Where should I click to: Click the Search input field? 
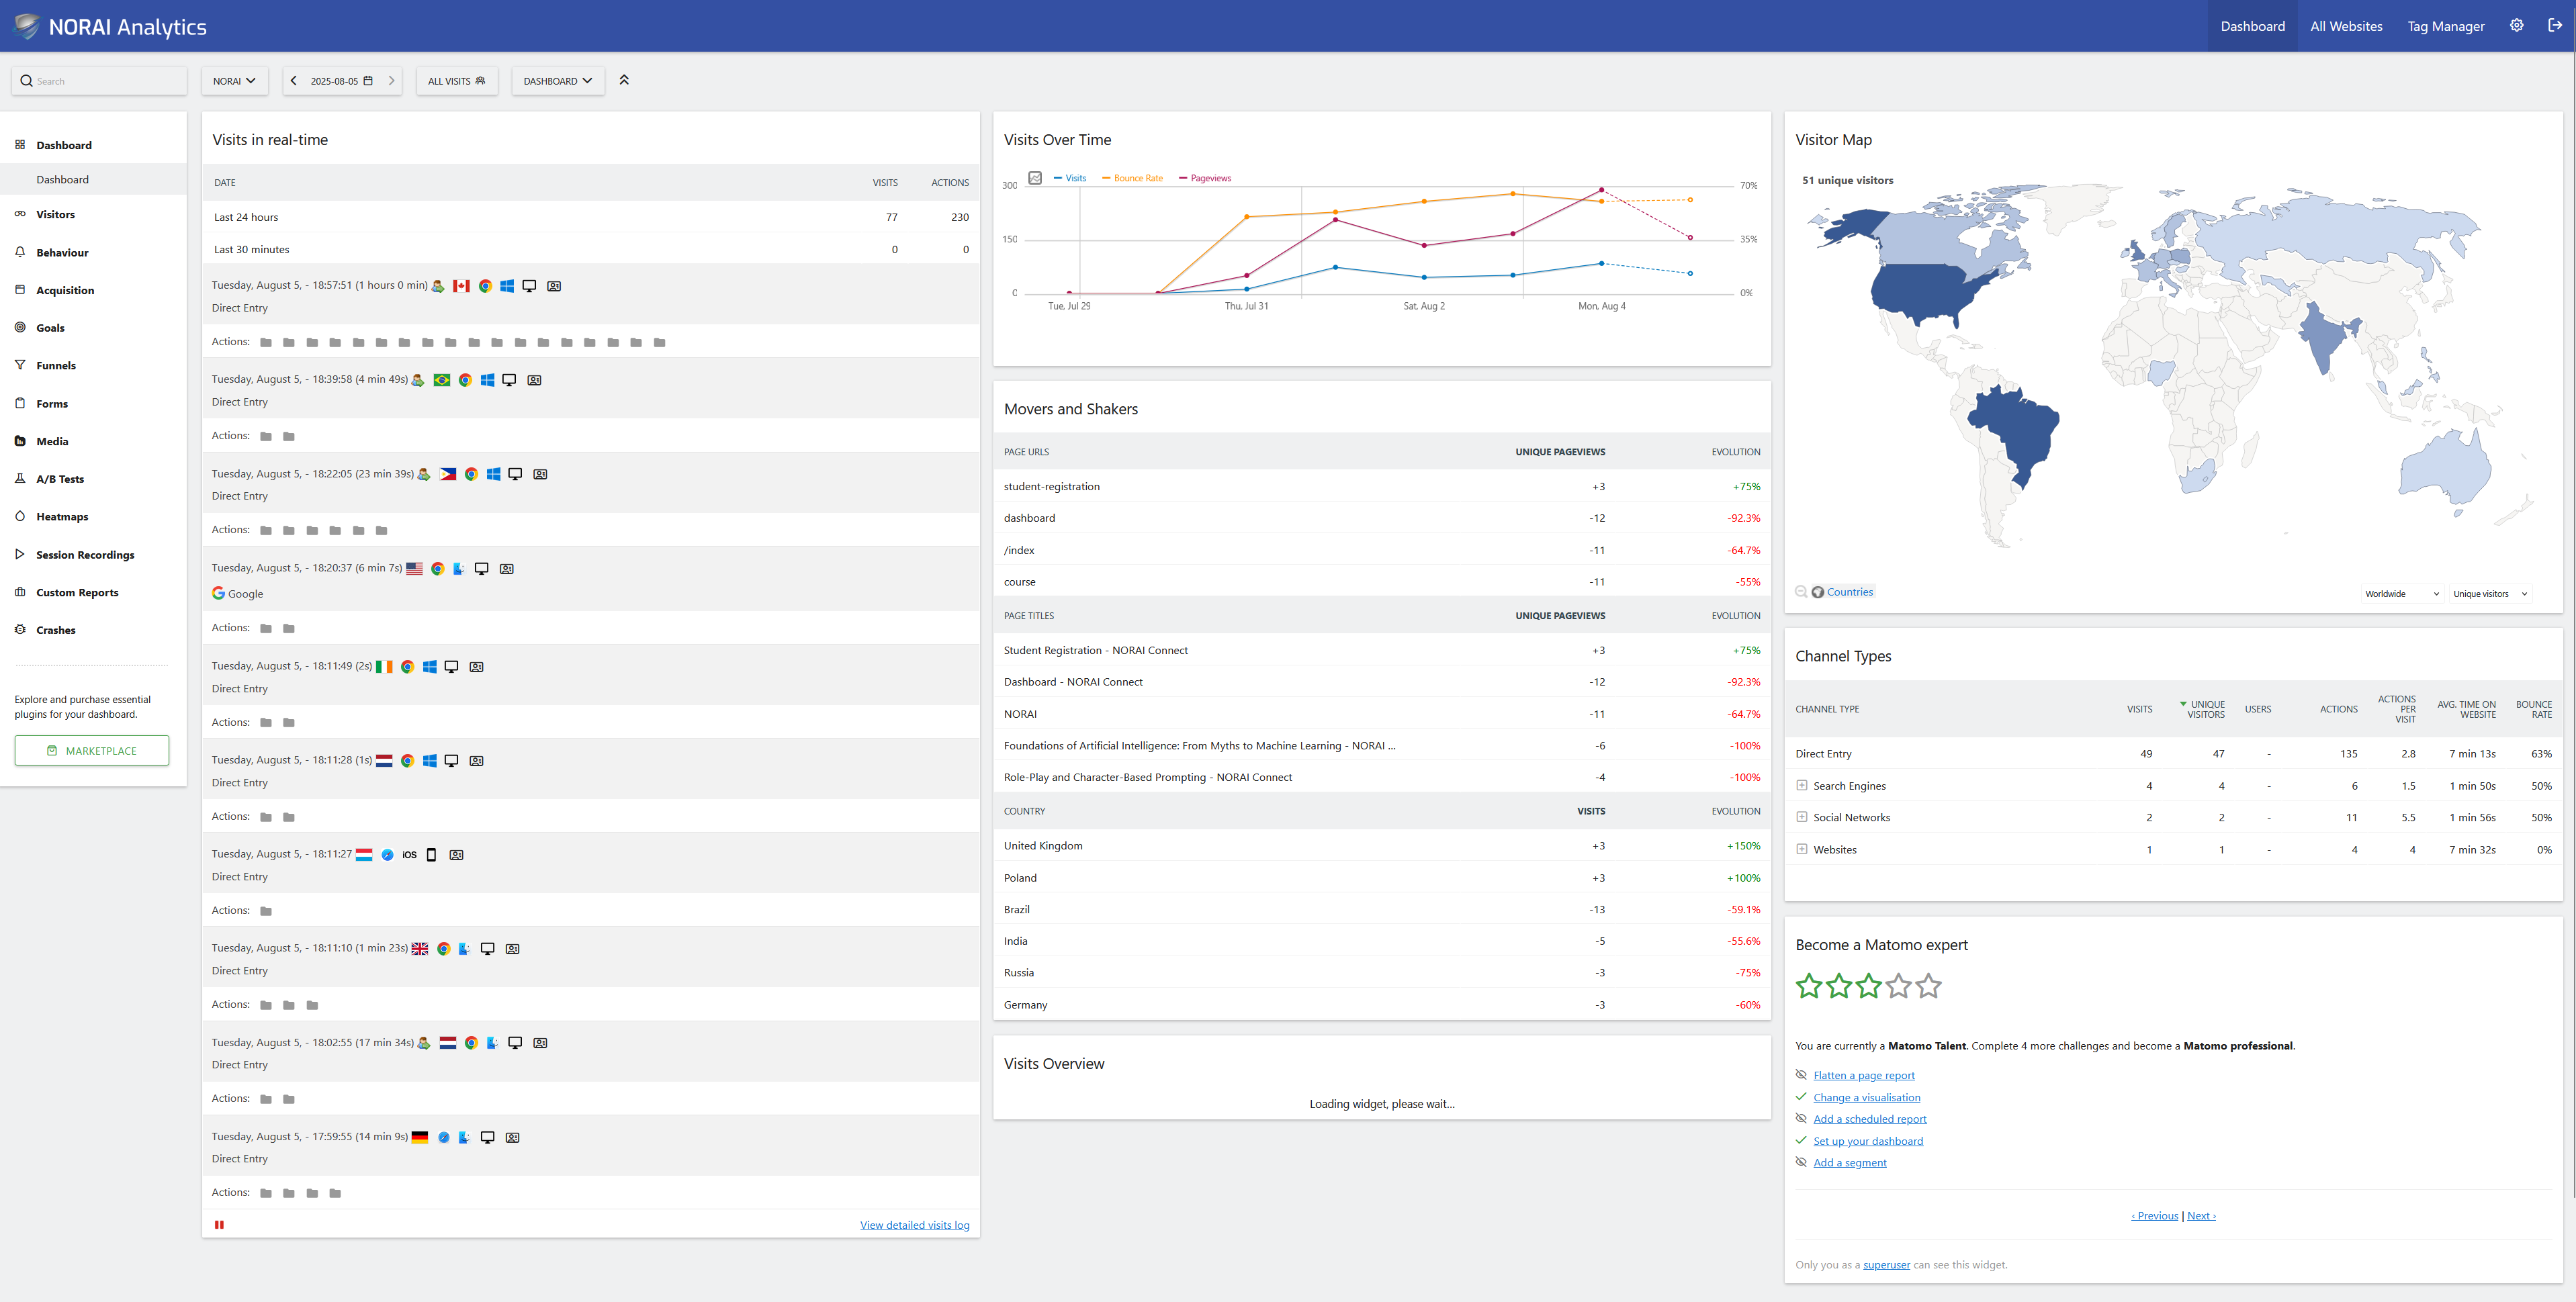(x=100, y=81)
